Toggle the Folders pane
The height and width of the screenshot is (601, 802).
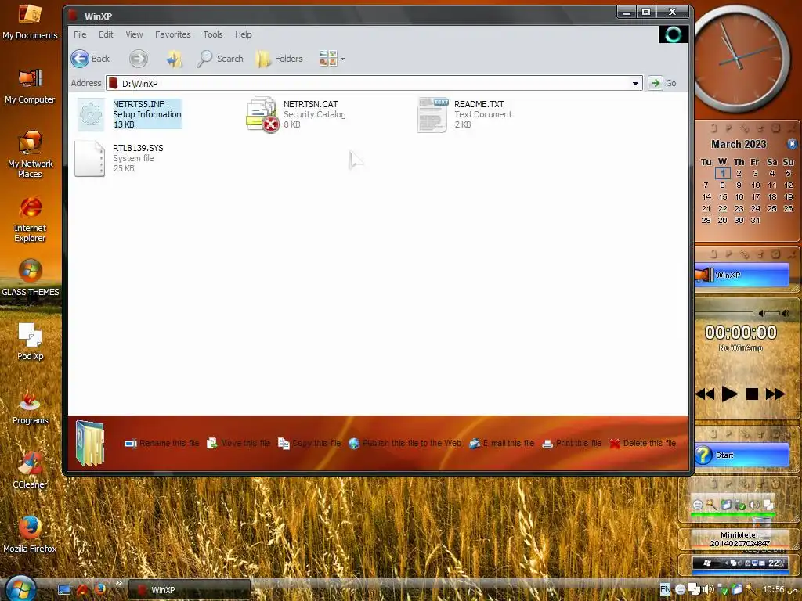(x=280, y=59)
